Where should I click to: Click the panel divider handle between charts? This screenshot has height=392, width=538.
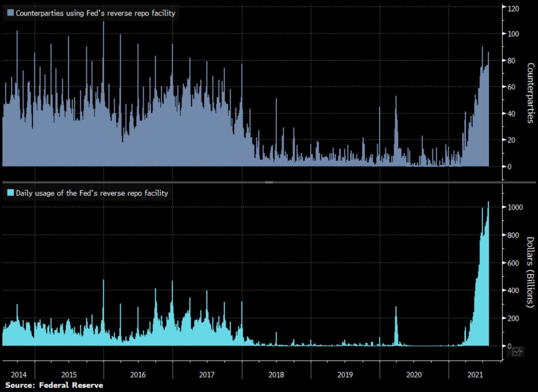click(269, 183)
